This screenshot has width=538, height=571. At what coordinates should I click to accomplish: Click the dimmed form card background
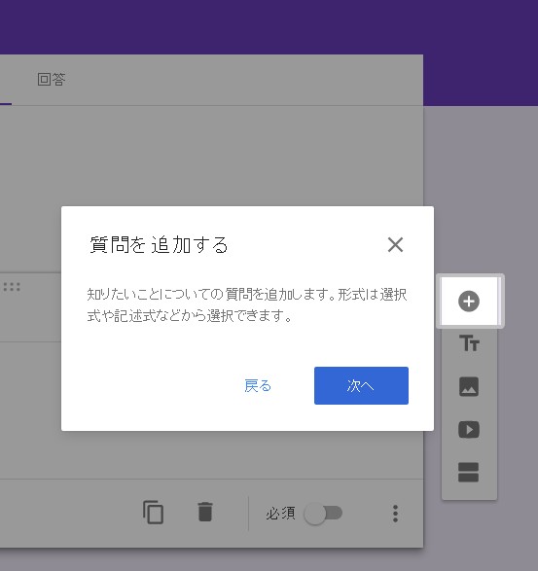click(x=211, y=157)
